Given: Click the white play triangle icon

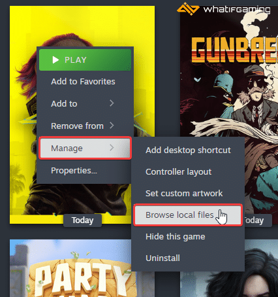Looking at the screenshot, I should (55, 60).
